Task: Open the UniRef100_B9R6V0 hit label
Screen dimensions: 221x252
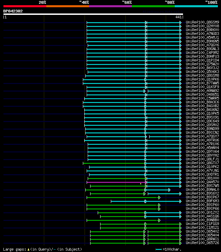Action: click(202, 30)
